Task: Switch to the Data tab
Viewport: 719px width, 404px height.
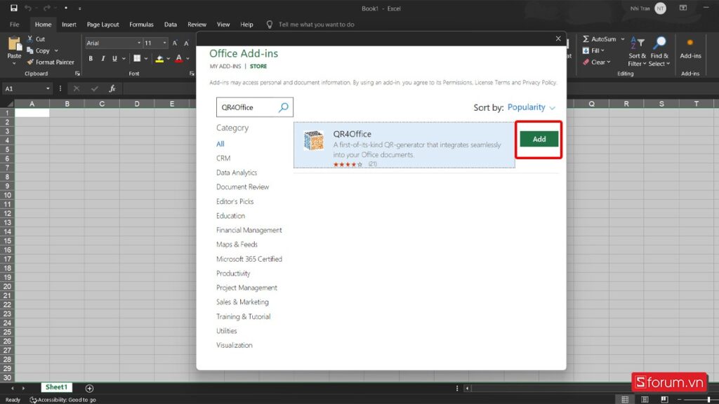Action: click(x=171, y=25)
